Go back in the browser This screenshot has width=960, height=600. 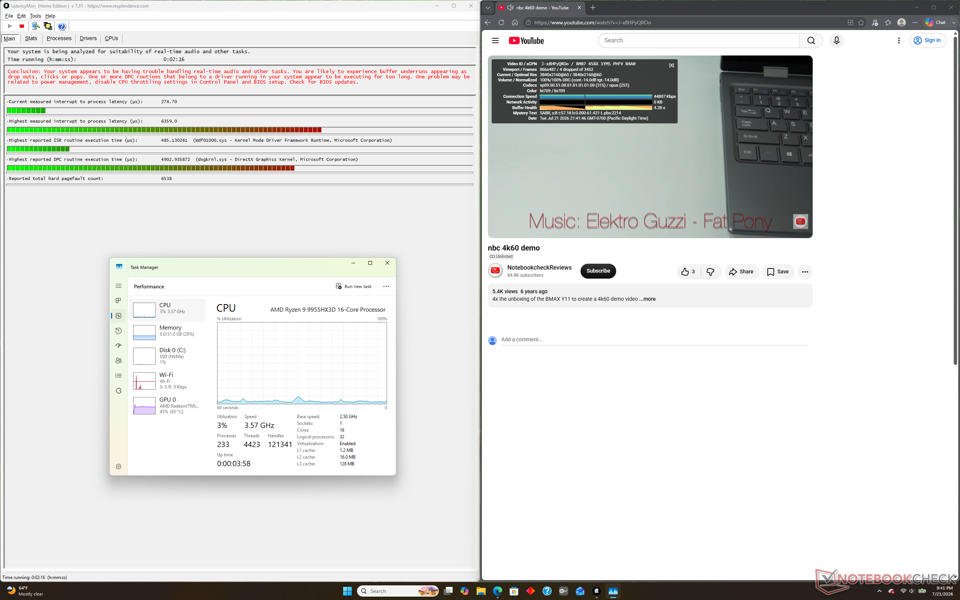[x=488, y=22]
